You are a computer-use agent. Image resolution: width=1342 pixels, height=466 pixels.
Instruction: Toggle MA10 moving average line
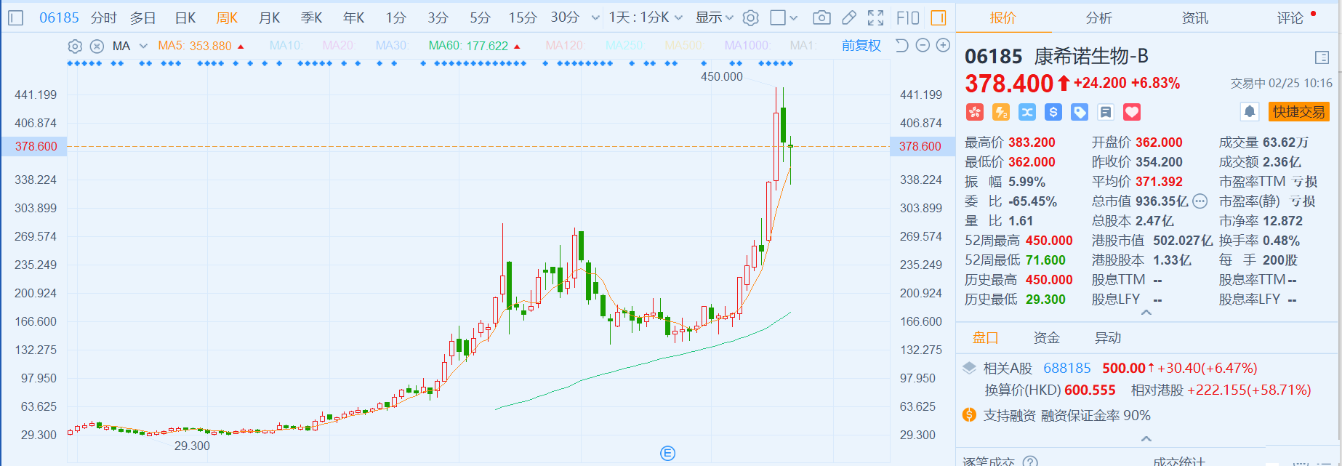[286, 46]
